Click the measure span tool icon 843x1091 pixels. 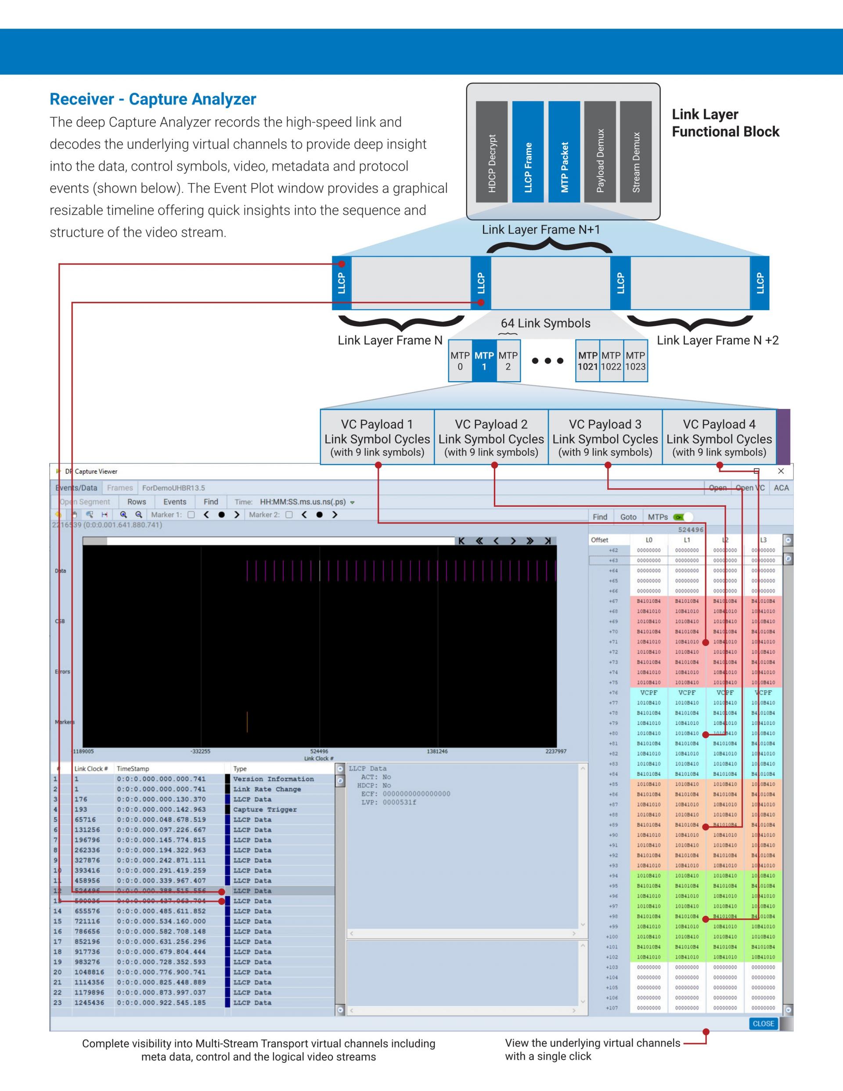point(104,514)
